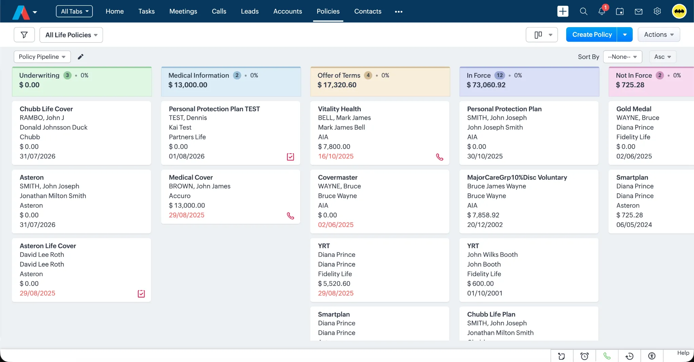
Task: Open the Gold Medal policy
Action: [x=634, y=109]
